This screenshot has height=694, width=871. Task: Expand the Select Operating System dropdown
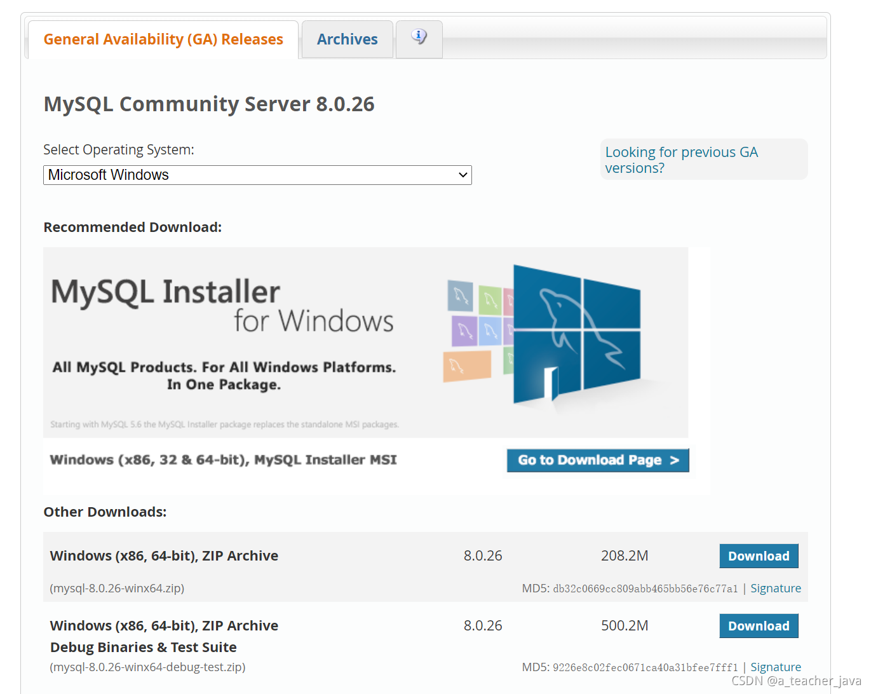click(257, 175)
